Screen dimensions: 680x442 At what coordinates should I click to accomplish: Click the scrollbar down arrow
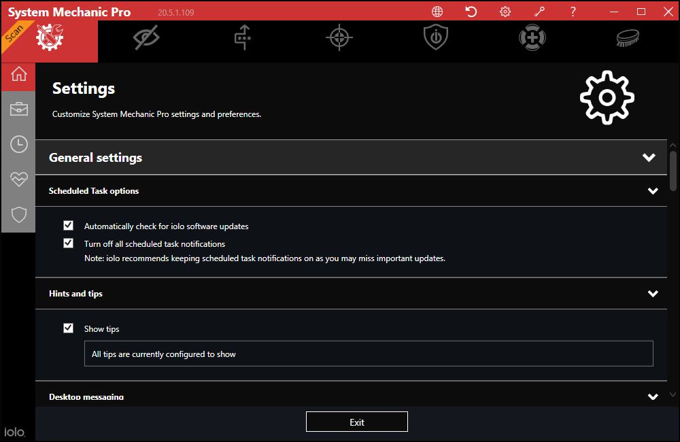pos(673,394)
